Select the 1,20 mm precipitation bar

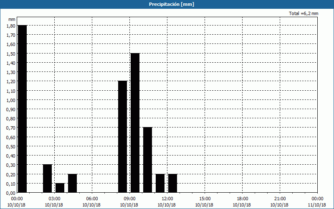[122, 137]
